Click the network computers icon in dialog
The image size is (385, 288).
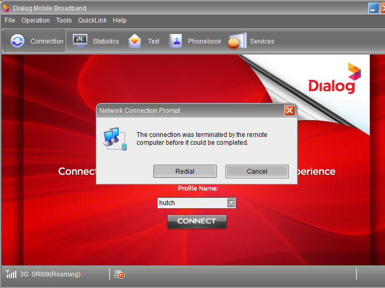pyautogui.click(x=115, y=138)
